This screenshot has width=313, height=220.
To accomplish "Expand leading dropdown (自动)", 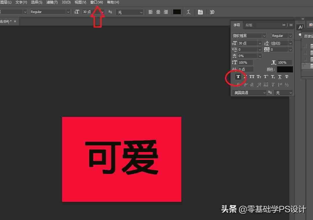I will 281,43.
